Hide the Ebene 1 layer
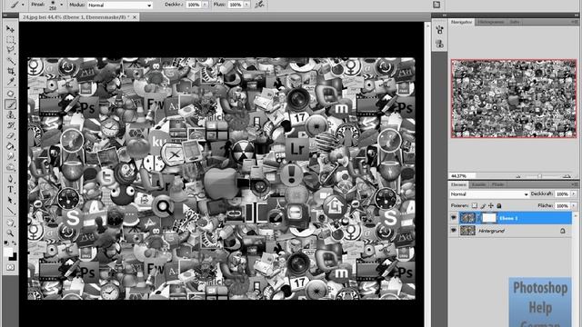Screen dimensions: 582x327 (454, 218)
